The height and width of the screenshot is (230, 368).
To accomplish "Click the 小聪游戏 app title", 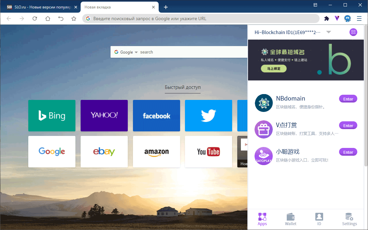I will coord(288,151).
